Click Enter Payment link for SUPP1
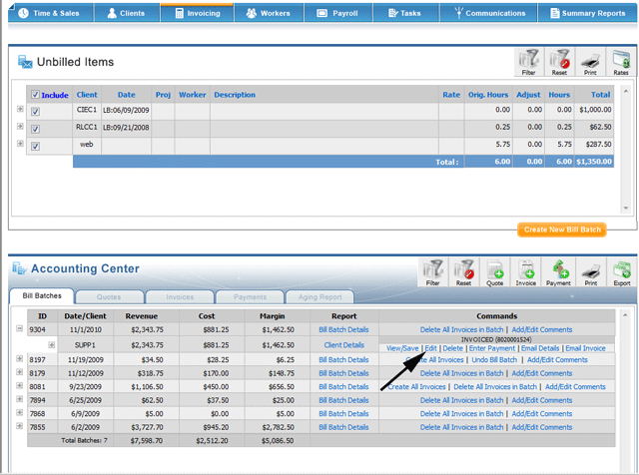This screenshot has height=475, width=639. point(492,348)
